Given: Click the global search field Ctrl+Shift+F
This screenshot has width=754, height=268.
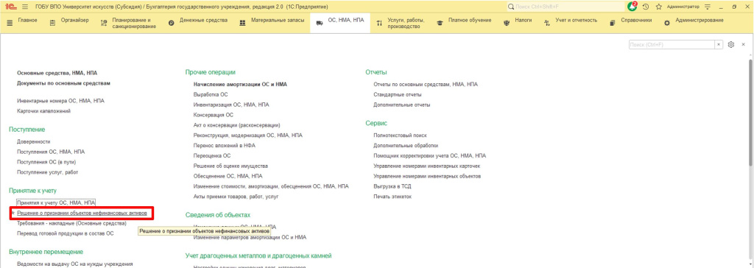Looking at the screenshot, I should coord(565,7).
